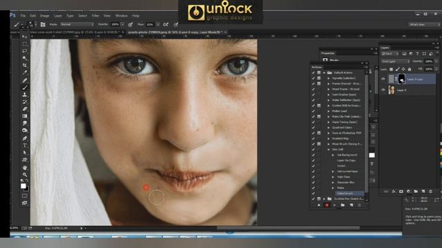Screen dimensions: 442x248
Task: Click the layer mask thumbnail of Layer 0 copy
Action: point(401,79)
